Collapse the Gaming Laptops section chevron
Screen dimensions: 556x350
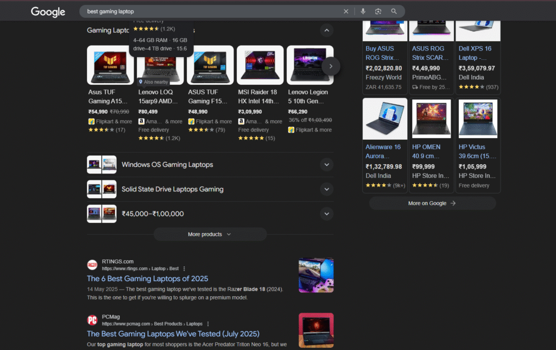pyautogui.click(x=326, y=30)
